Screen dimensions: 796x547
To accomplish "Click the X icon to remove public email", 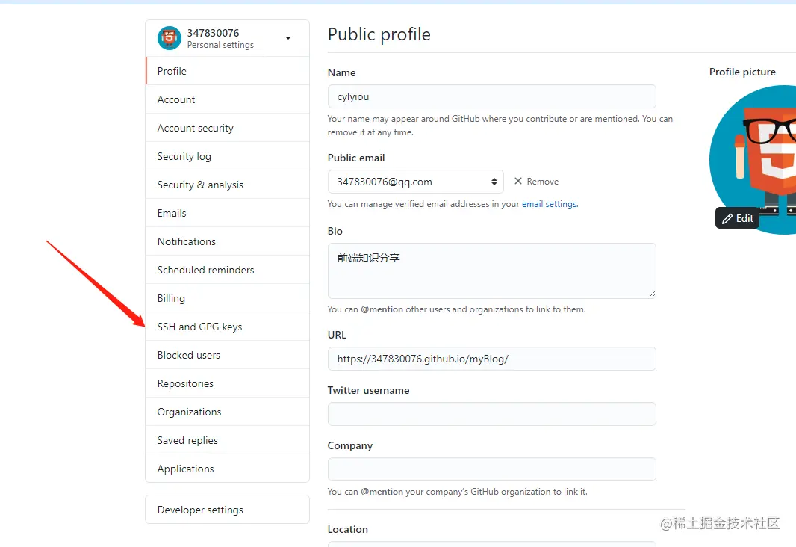I will (517, 181).
